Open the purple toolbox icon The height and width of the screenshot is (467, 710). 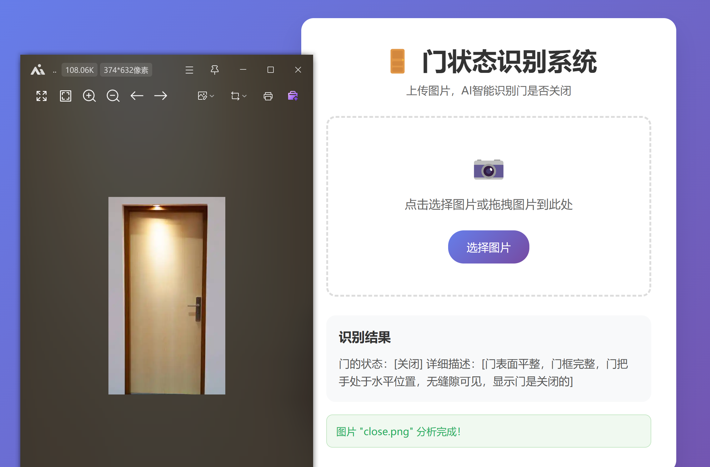click(292, 96)
